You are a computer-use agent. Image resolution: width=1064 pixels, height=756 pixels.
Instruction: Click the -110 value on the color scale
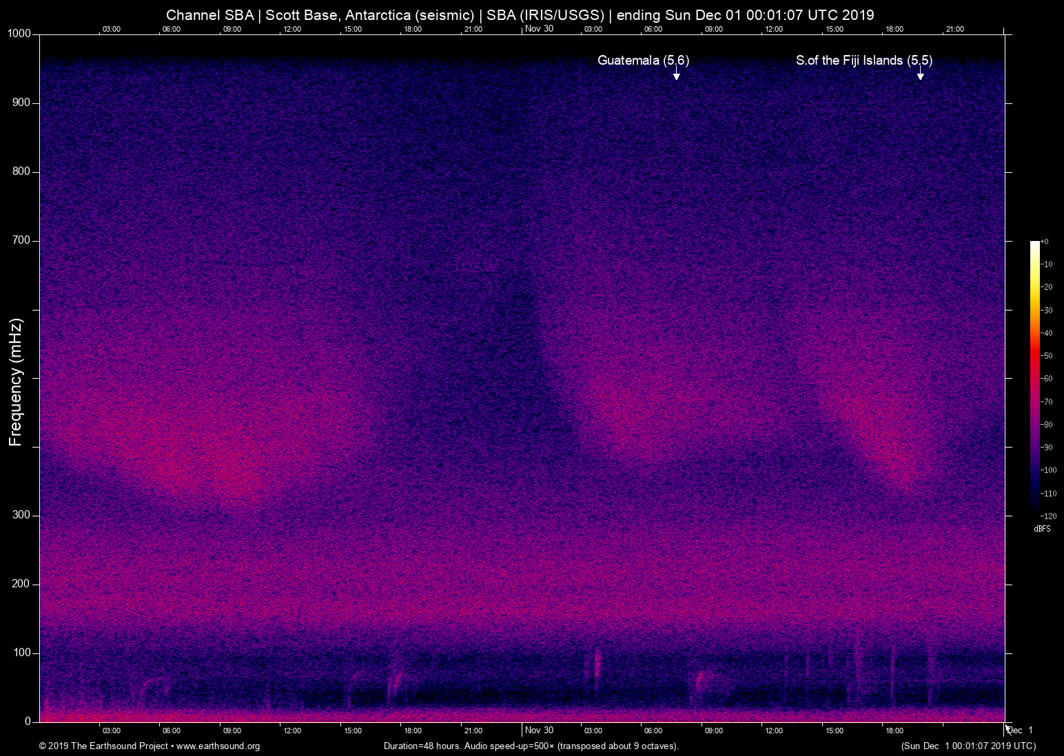click(1049, 493)
